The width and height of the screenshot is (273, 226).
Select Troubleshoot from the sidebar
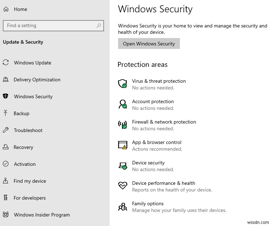[x=28, y=130]
